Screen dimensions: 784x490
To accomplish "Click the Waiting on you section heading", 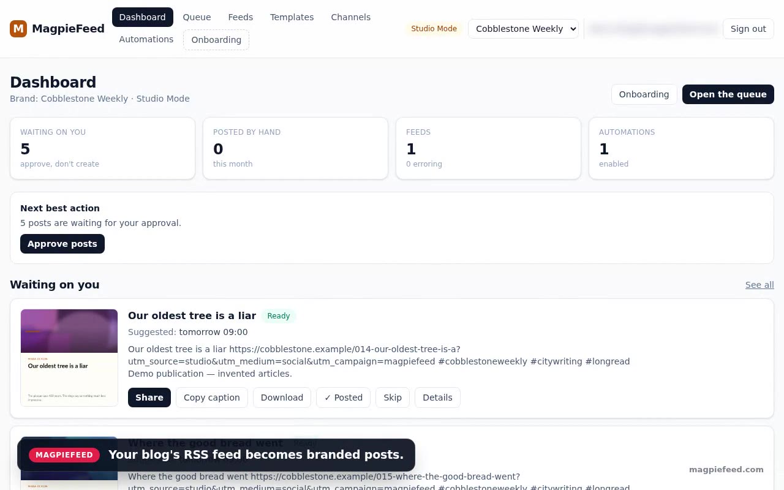I will (x=55, y=285).
